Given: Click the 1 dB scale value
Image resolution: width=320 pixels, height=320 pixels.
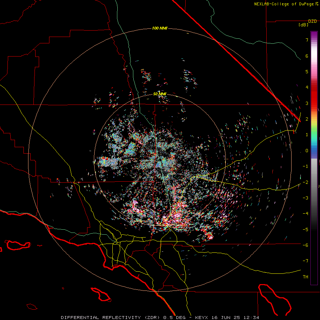Looking at the screenshot, I should point(307,135).
